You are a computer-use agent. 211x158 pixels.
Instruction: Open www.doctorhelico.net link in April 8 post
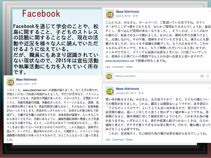pyautogui.click(x=120, y=61)
